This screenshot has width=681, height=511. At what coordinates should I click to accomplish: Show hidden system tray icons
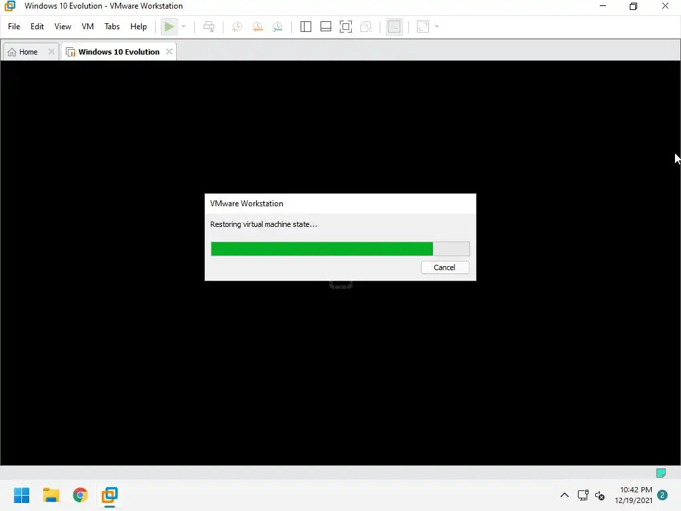click(x=565, y=495)
